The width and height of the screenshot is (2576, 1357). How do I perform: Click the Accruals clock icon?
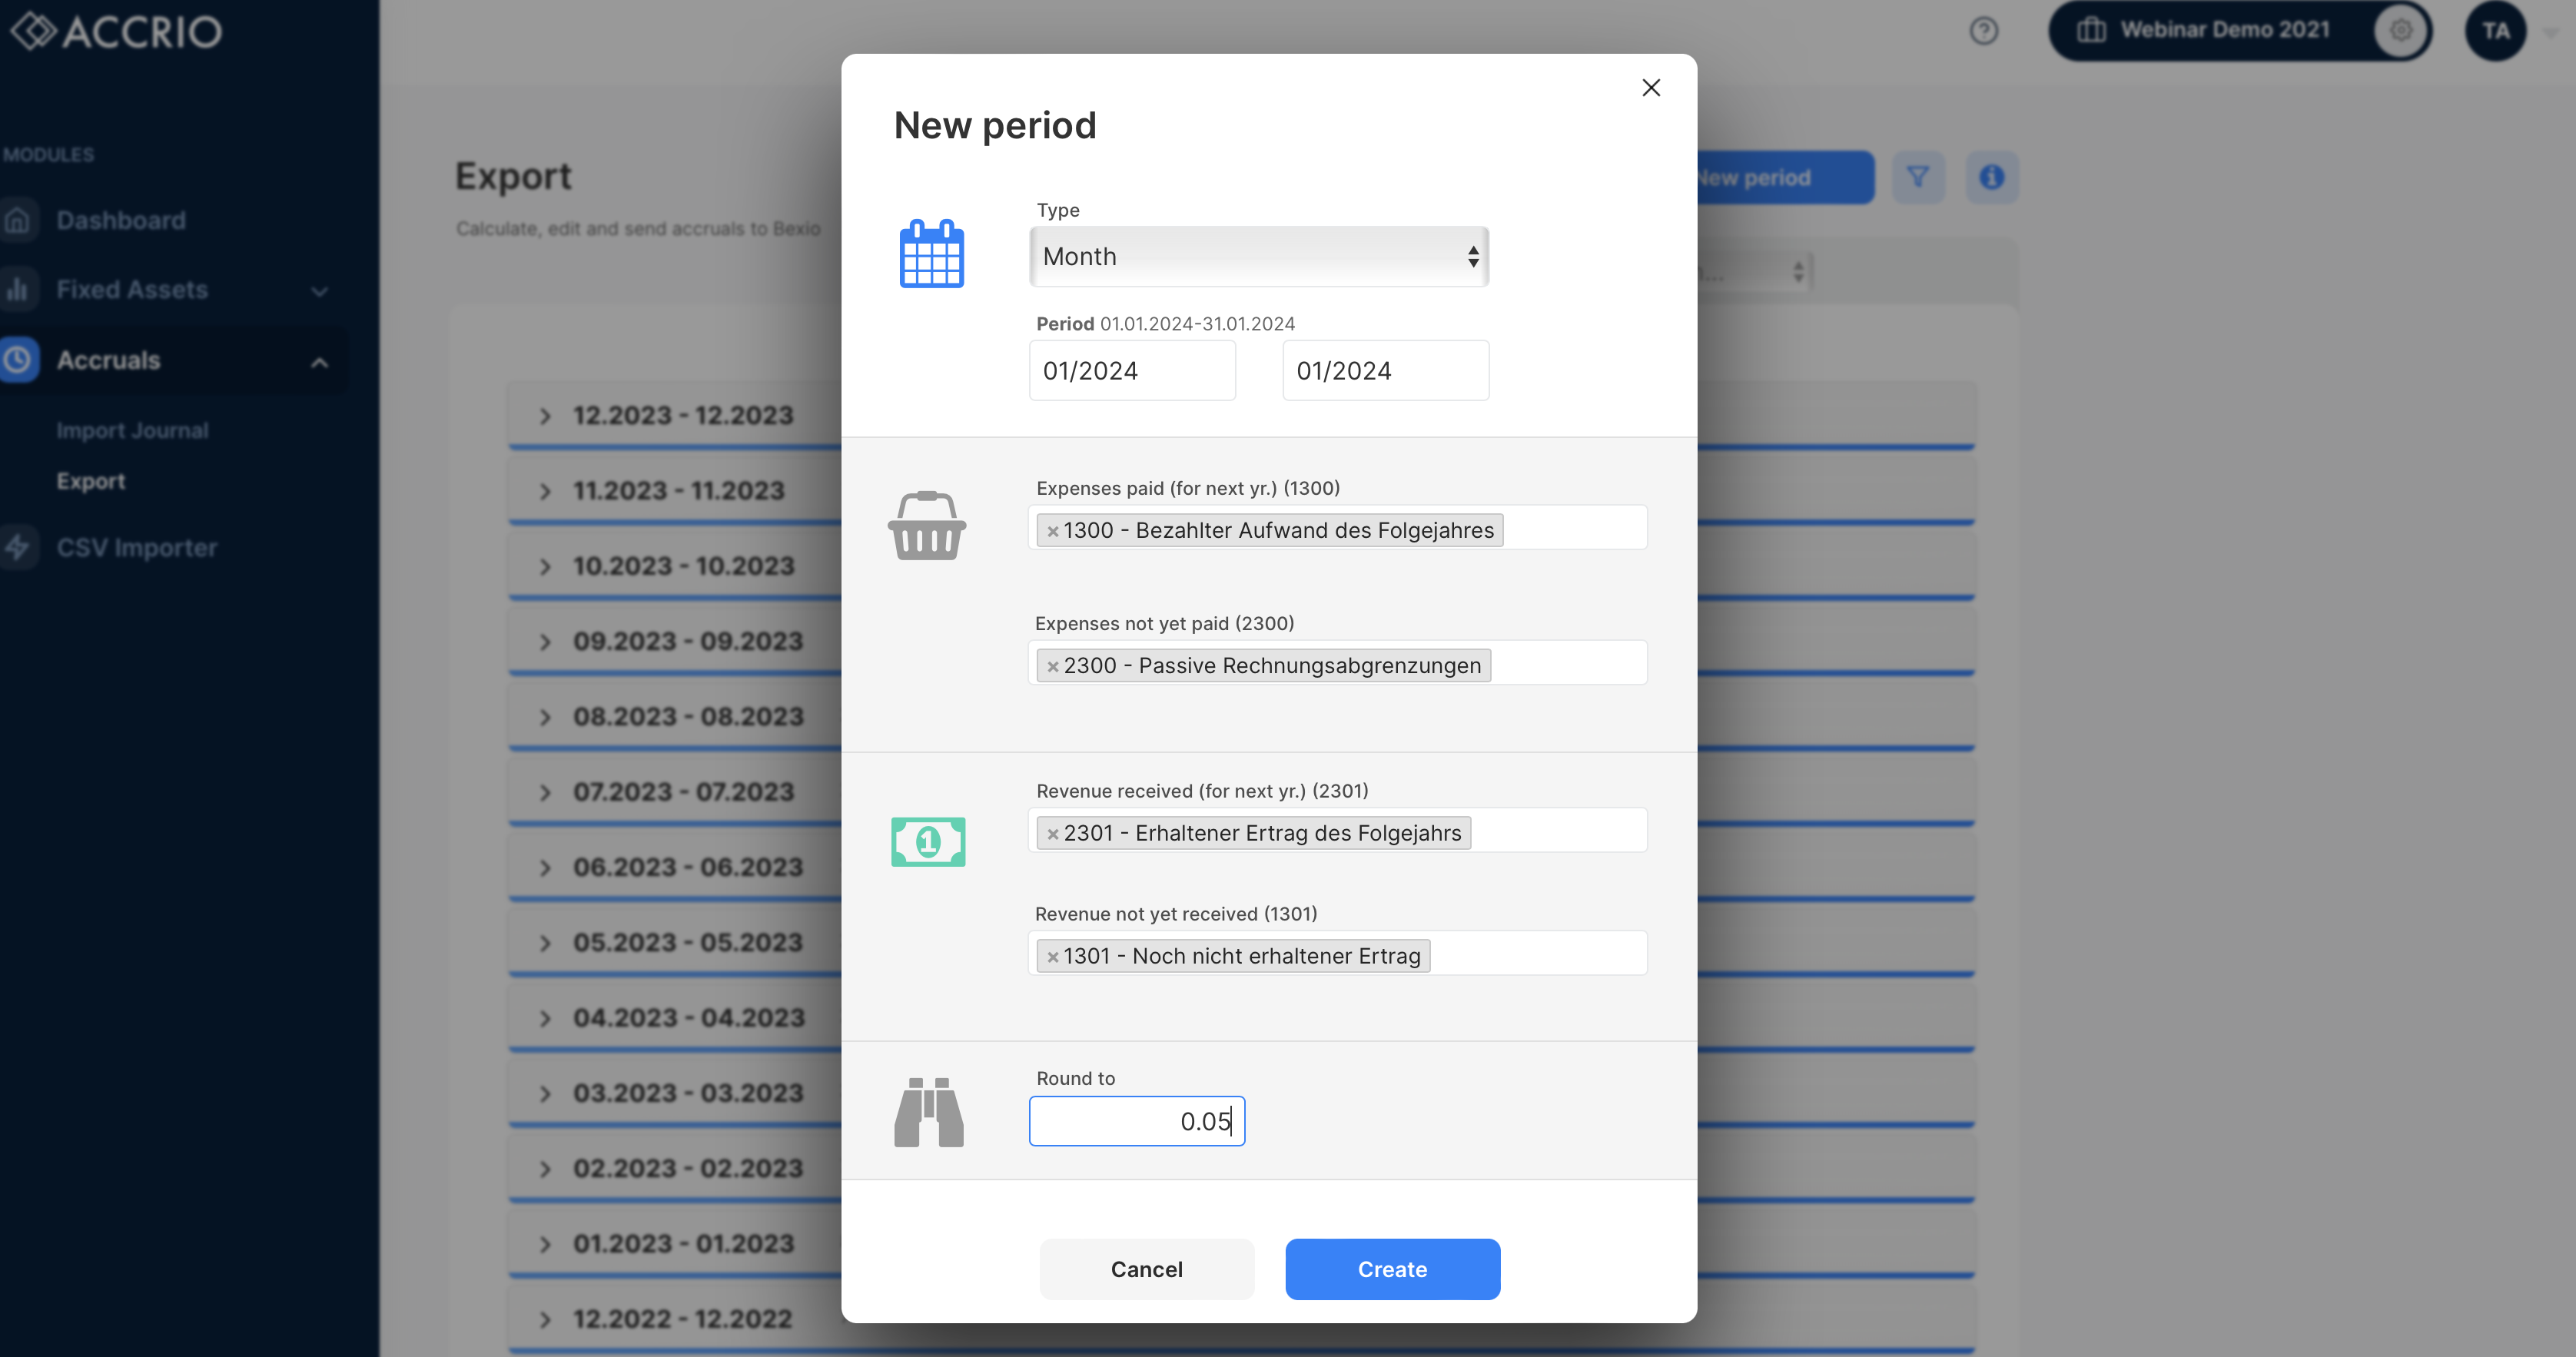click(x=19, y=359)
